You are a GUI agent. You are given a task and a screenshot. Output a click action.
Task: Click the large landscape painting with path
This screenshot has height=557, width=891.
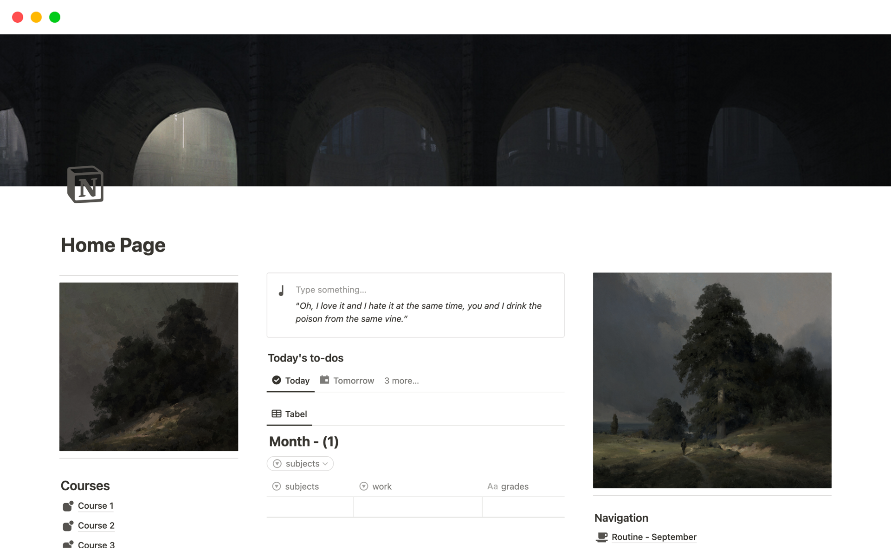click(x=712, y=380)
